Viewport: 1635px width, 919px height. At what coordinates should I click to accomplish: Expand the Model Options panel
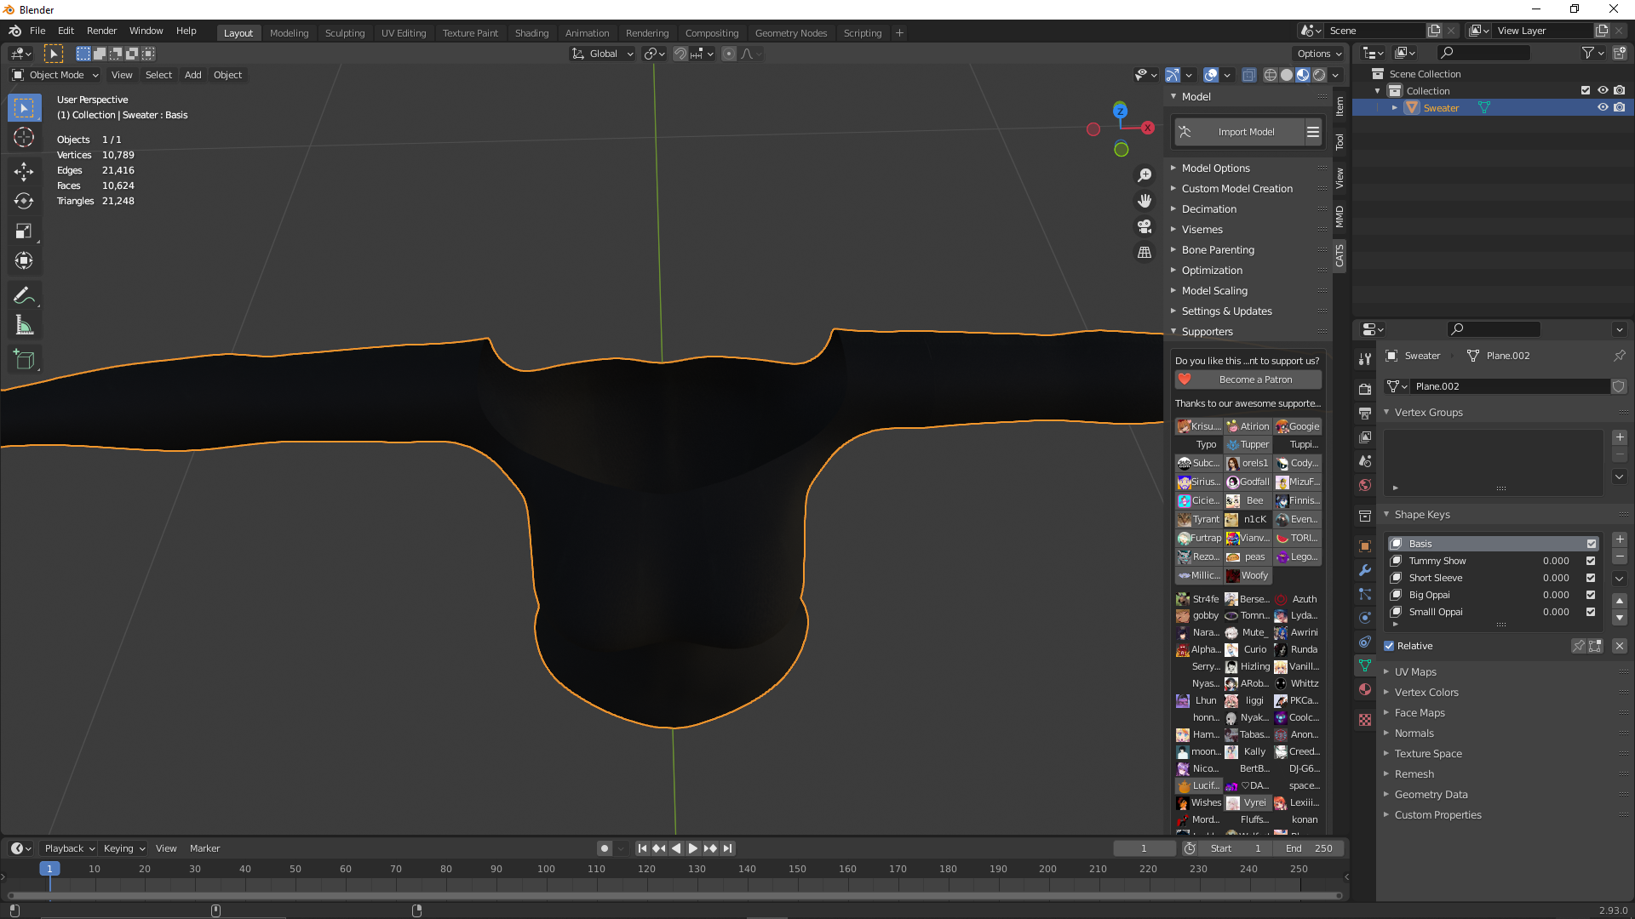[x=1216, y=168]
